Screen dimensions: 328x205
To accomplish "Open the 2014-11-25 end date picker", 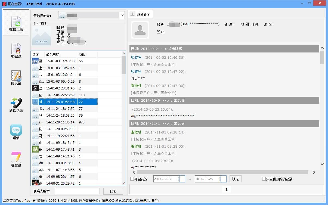I will point(223,179).
